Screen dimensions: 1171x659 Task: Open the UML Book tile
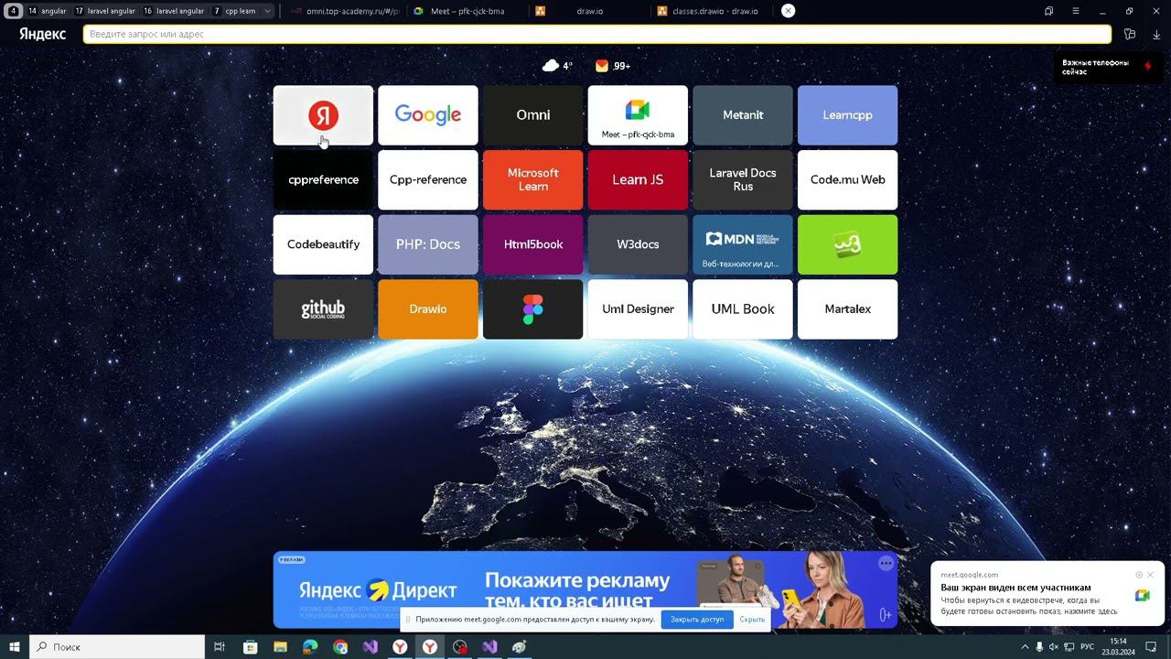[x=743, y=309]
